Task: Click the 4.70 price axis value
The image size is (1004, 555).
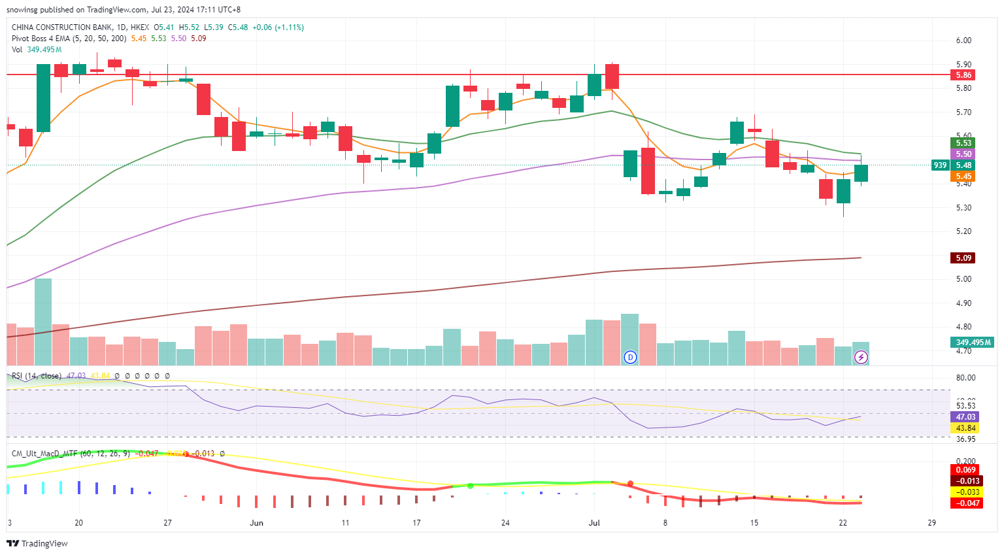Action: tap(963, 351)
